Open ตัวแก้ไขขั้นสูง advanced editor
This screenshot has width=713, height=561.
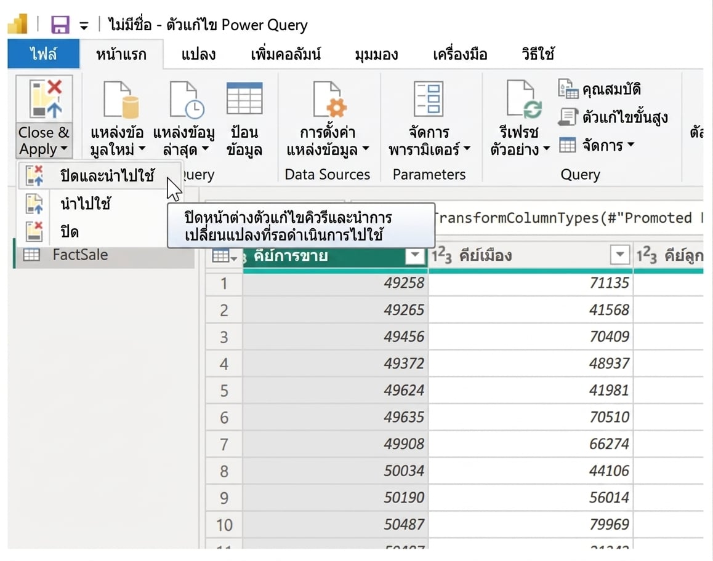[x=613, y=117]
